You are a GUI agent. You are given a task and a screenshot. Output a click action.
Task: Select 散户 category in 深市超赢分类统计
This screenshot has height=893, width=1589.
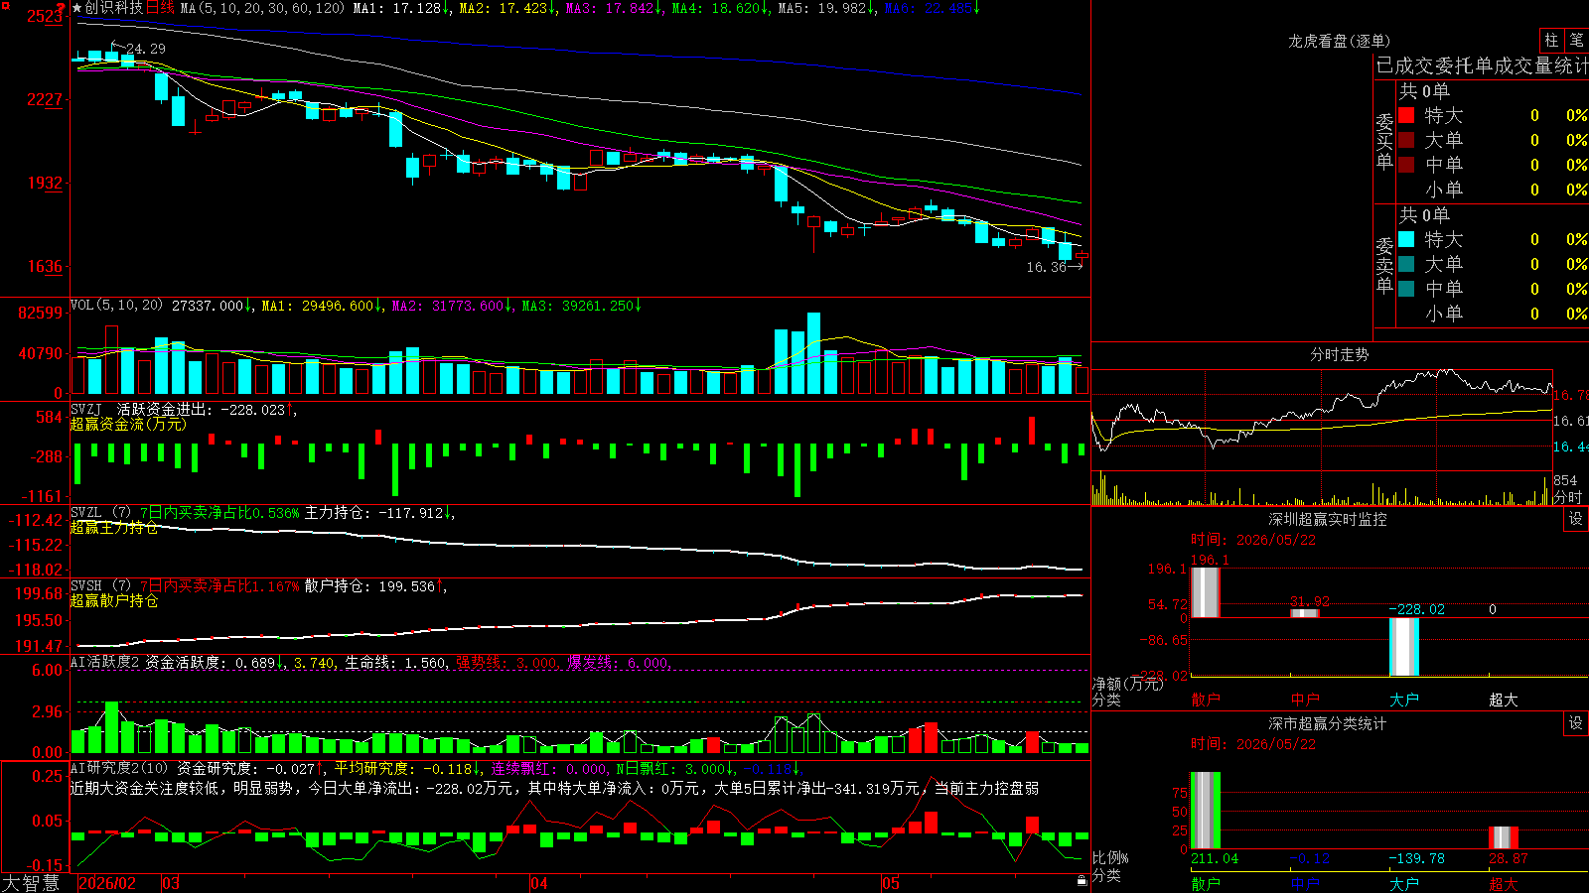1206,884
